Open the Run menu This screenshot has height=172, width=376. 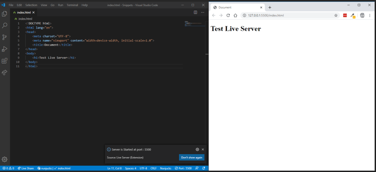tap(60, 5)
